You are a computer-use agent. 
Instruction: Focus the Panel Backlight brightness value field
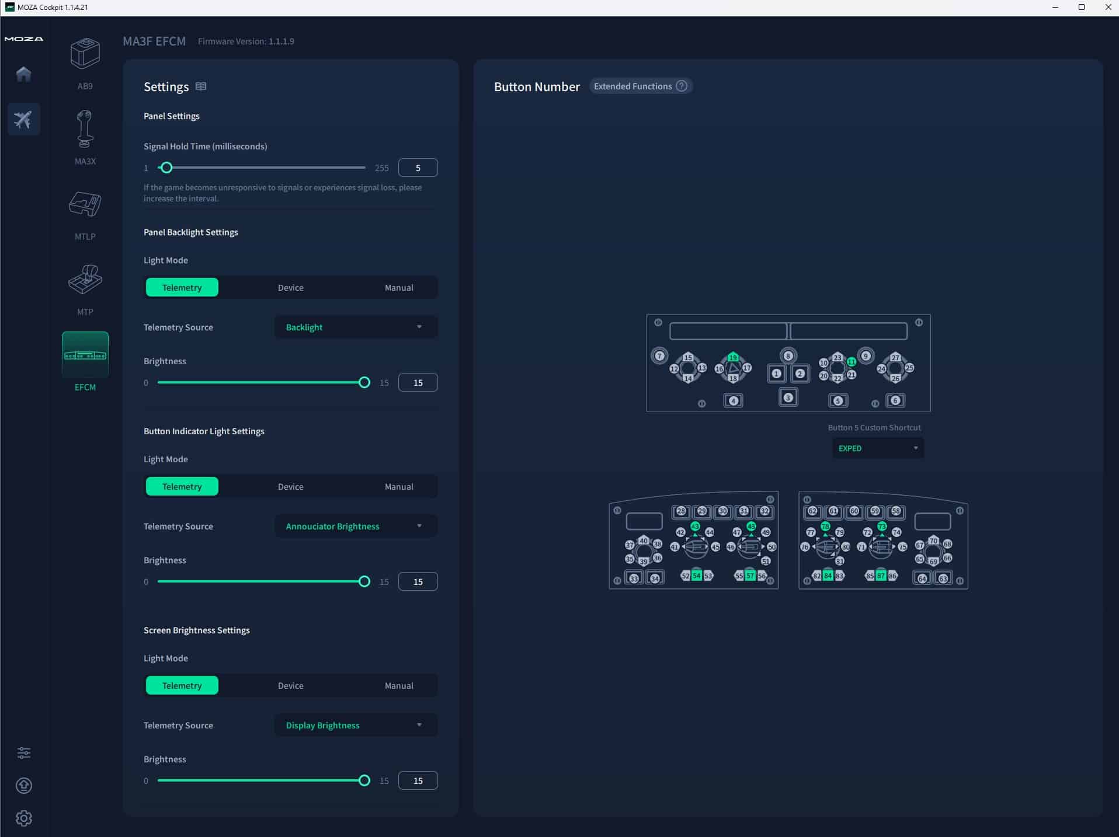pos(418,382)
